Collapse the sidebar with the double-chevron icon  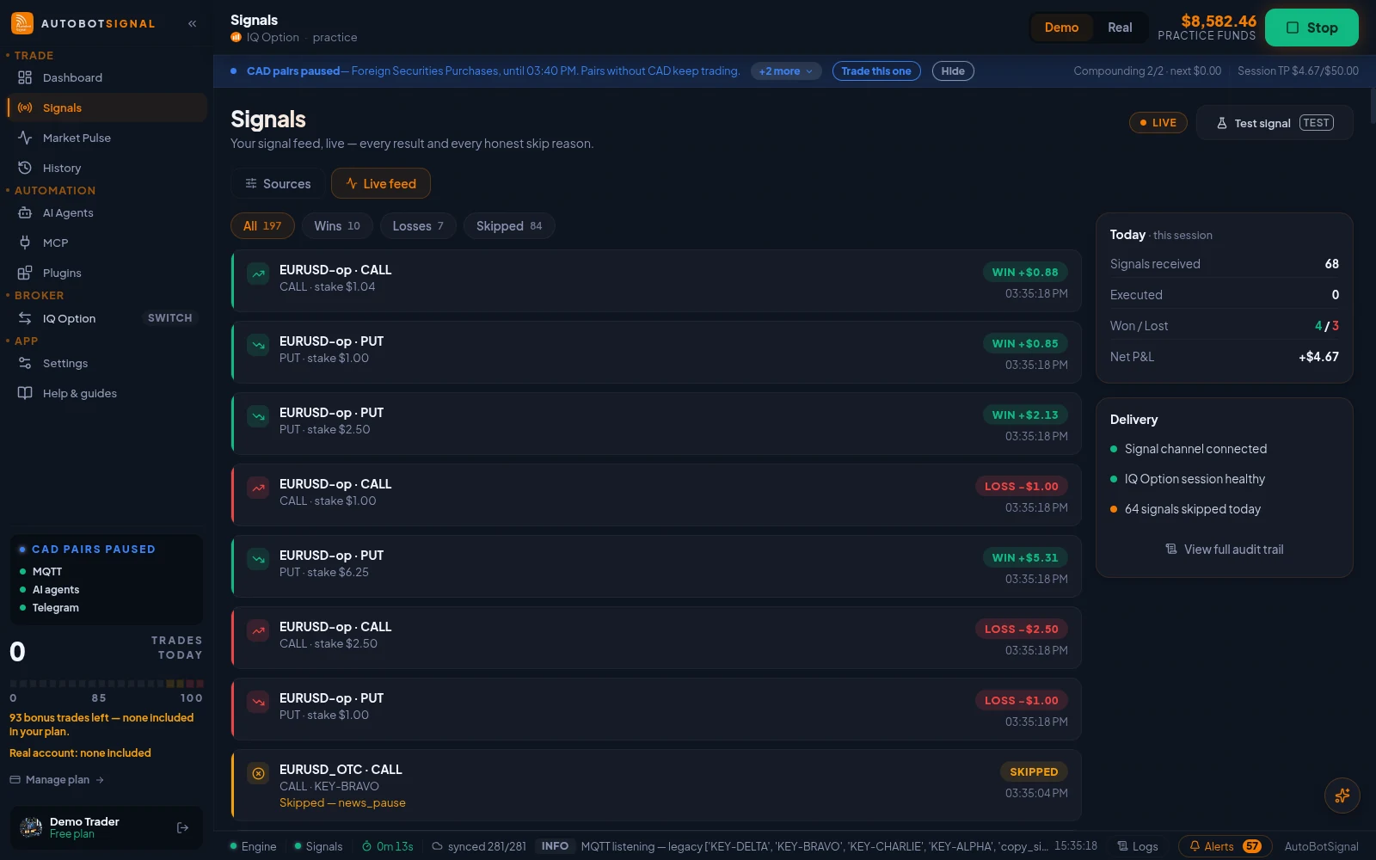193,24
